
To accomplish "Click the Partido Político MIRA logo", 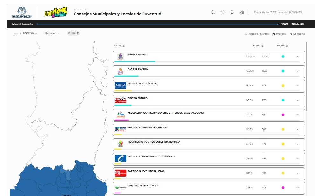I will click(121, 86).
